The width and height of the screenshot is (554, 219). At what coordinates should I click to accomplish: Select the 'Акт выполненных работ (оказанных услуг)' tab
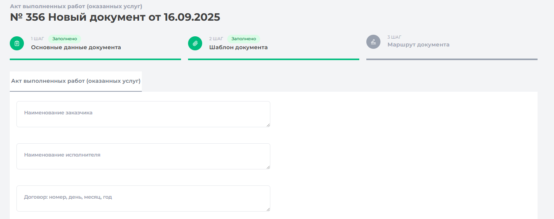[x=76, y=81]
